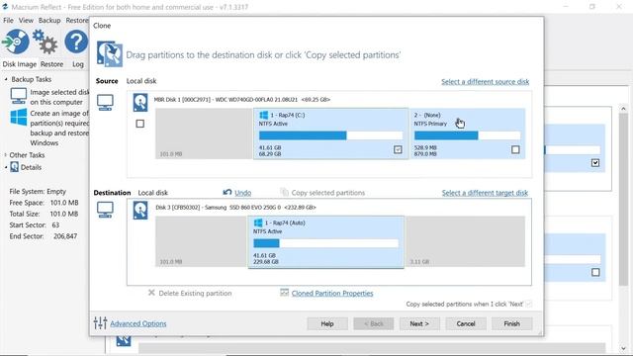Viewport: 633px width, 356px height.
Task: Click the partition 2 (None) usage bar
Action: coord(468,135)
